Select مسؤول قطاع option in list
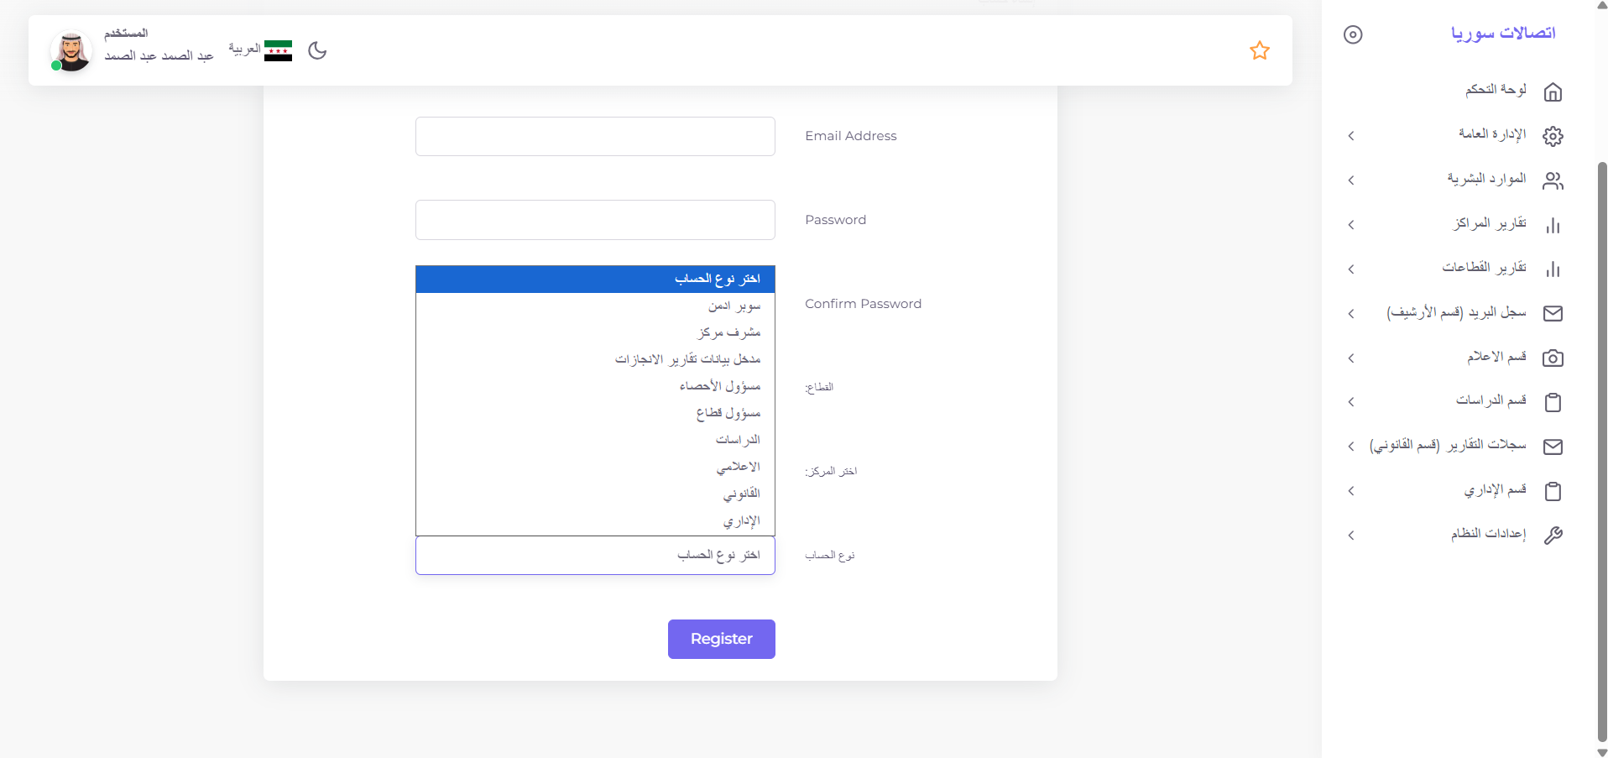 595,413
